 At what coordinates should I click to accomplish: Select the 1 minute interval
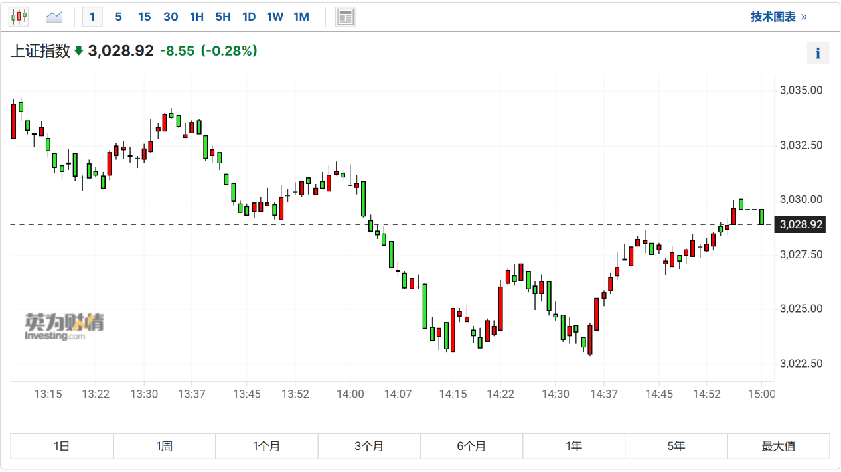92,17
